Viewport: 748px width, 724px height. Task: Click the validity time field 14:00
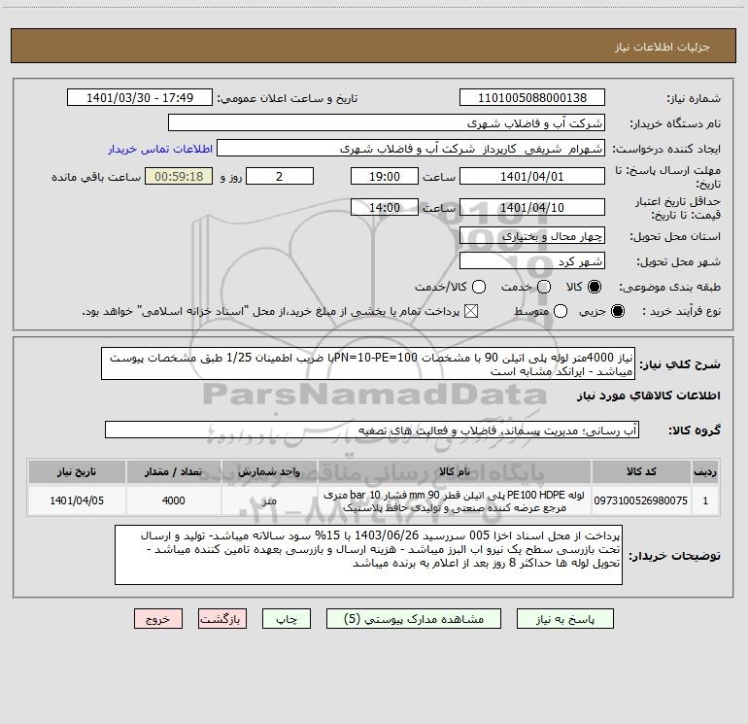tap(385, 207)
